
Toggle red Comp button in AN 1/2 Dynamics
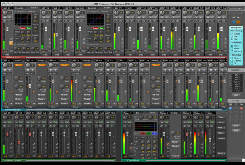(22, 28)
